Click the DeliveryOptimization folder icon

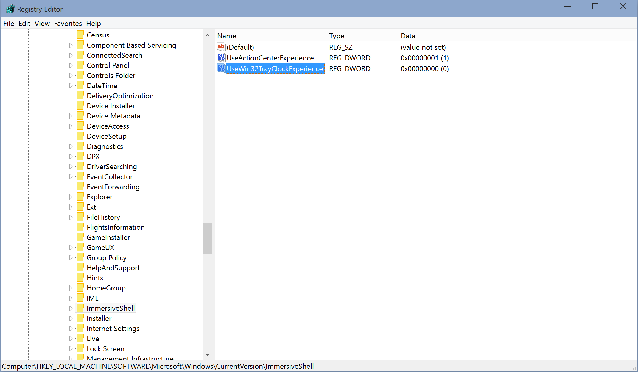point(80,96)
